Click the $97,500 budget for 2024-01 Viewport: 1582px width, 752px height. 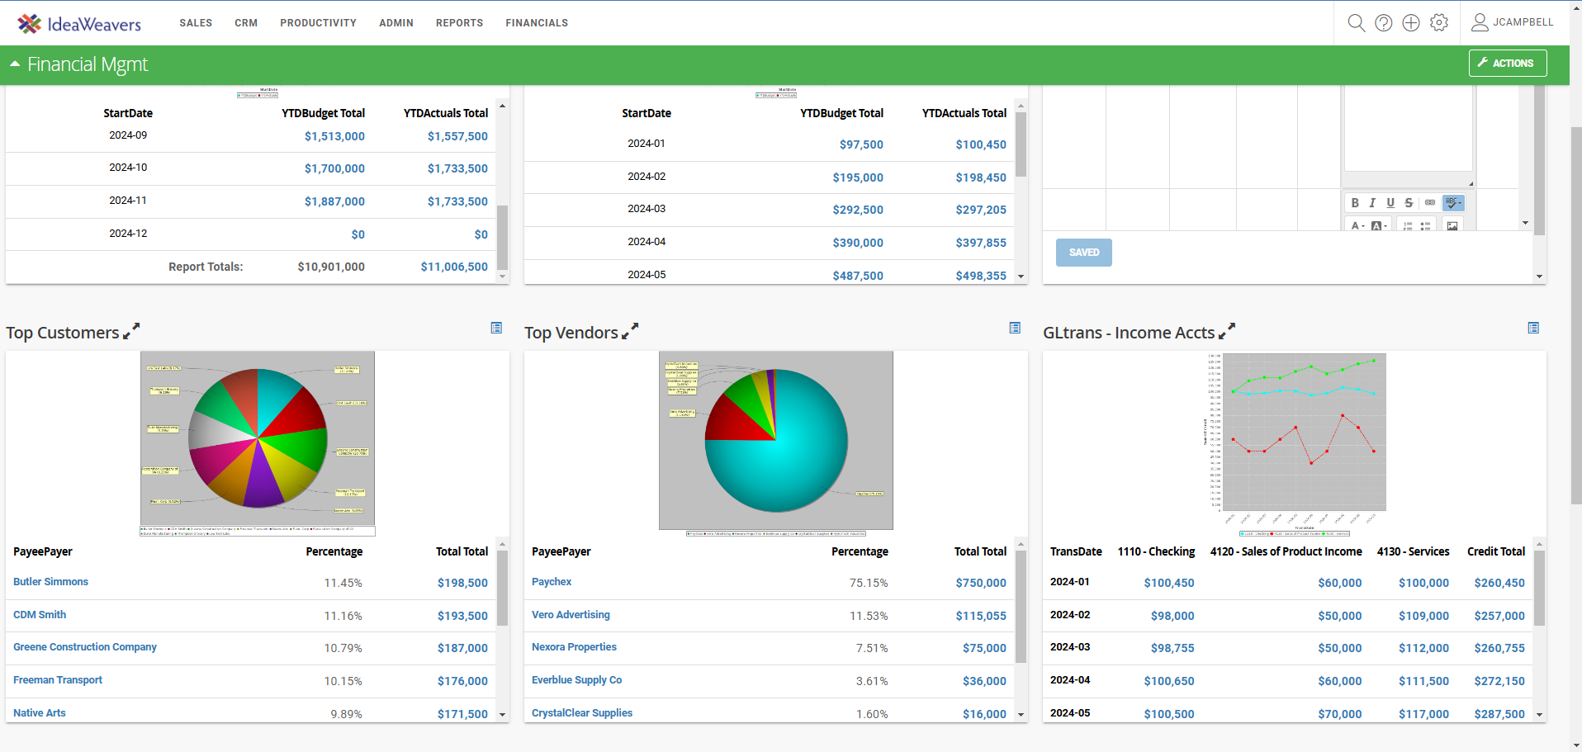861,144
